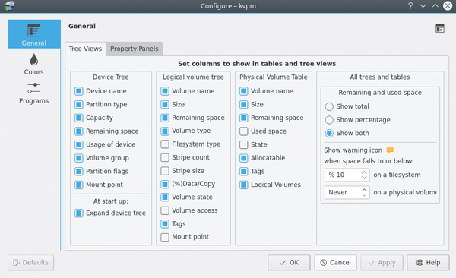Toggle Capacity checkbox

[79, 118]
